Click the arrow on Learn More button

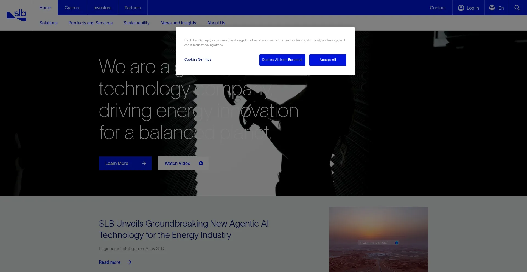click(x=144, y=163)
